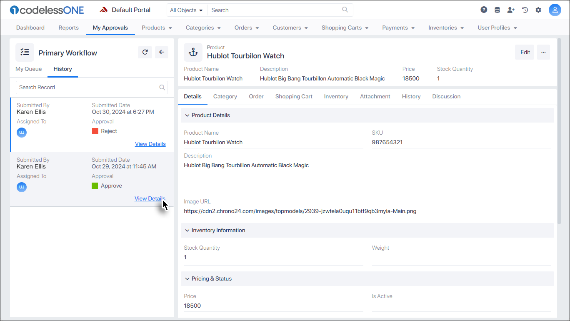Click the back arrow in Primary Workflow
The image size is (570, 321).
pyautogui.click(x=162, y=52)
